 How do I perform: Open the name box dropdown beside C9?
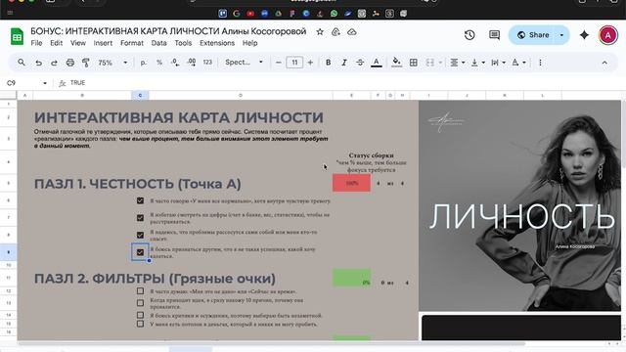(x=45, y=83)
